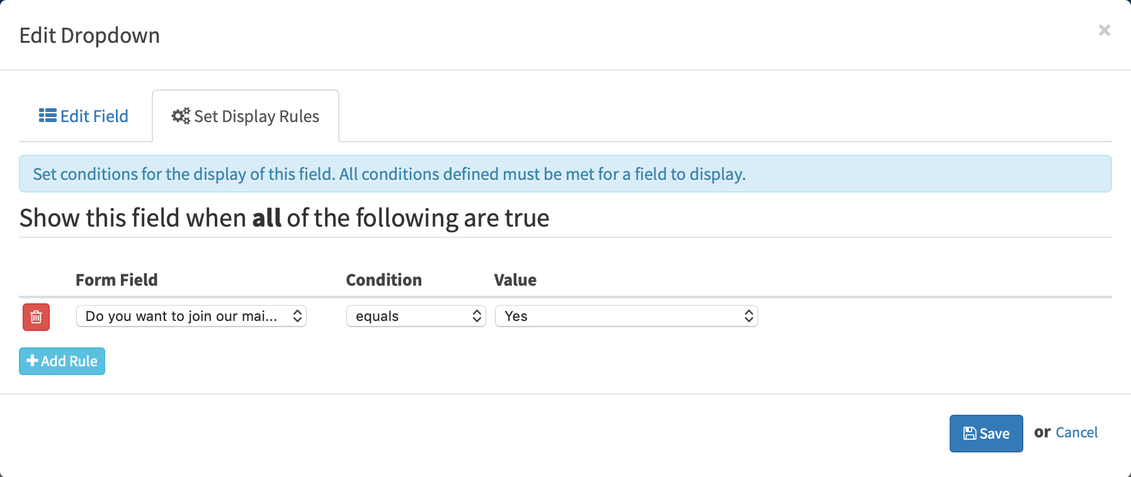Delete the rule using the red trash icon

[36, 317]
